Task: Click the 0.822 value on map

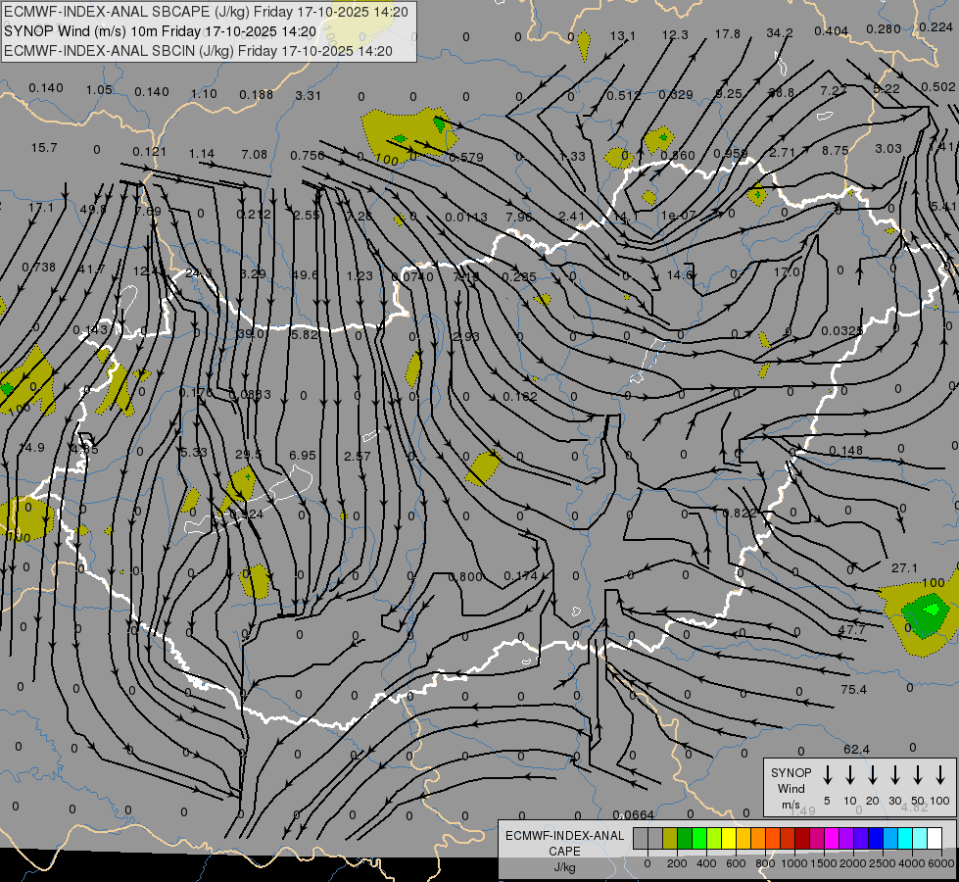Action: 740,513
